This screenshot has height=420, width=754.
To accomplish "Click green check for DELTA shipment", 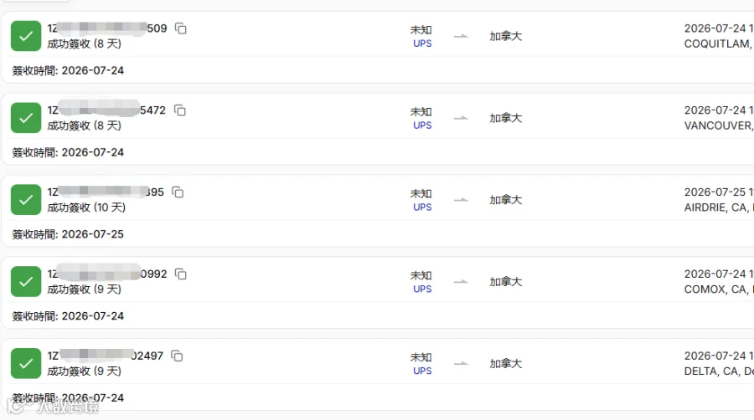I will tap(26, 363).
